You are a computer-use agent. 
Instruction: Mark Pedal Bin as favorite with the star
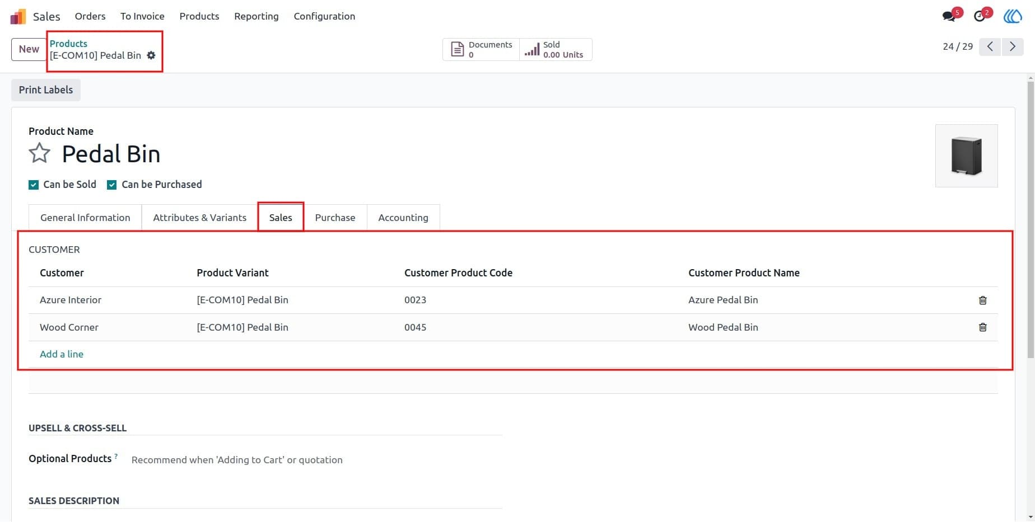[40, 153]
